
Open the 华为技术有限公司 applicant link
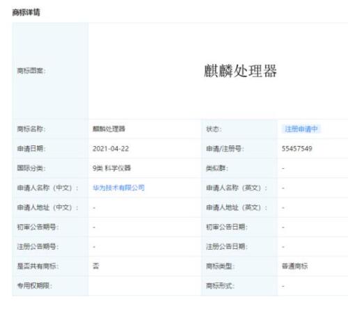(x=118, y=188)
